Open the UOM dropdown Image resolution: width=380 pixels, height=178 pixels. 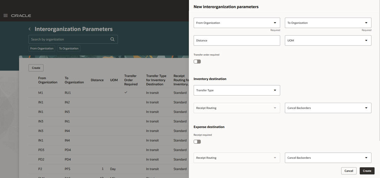(x=328, y=41)
